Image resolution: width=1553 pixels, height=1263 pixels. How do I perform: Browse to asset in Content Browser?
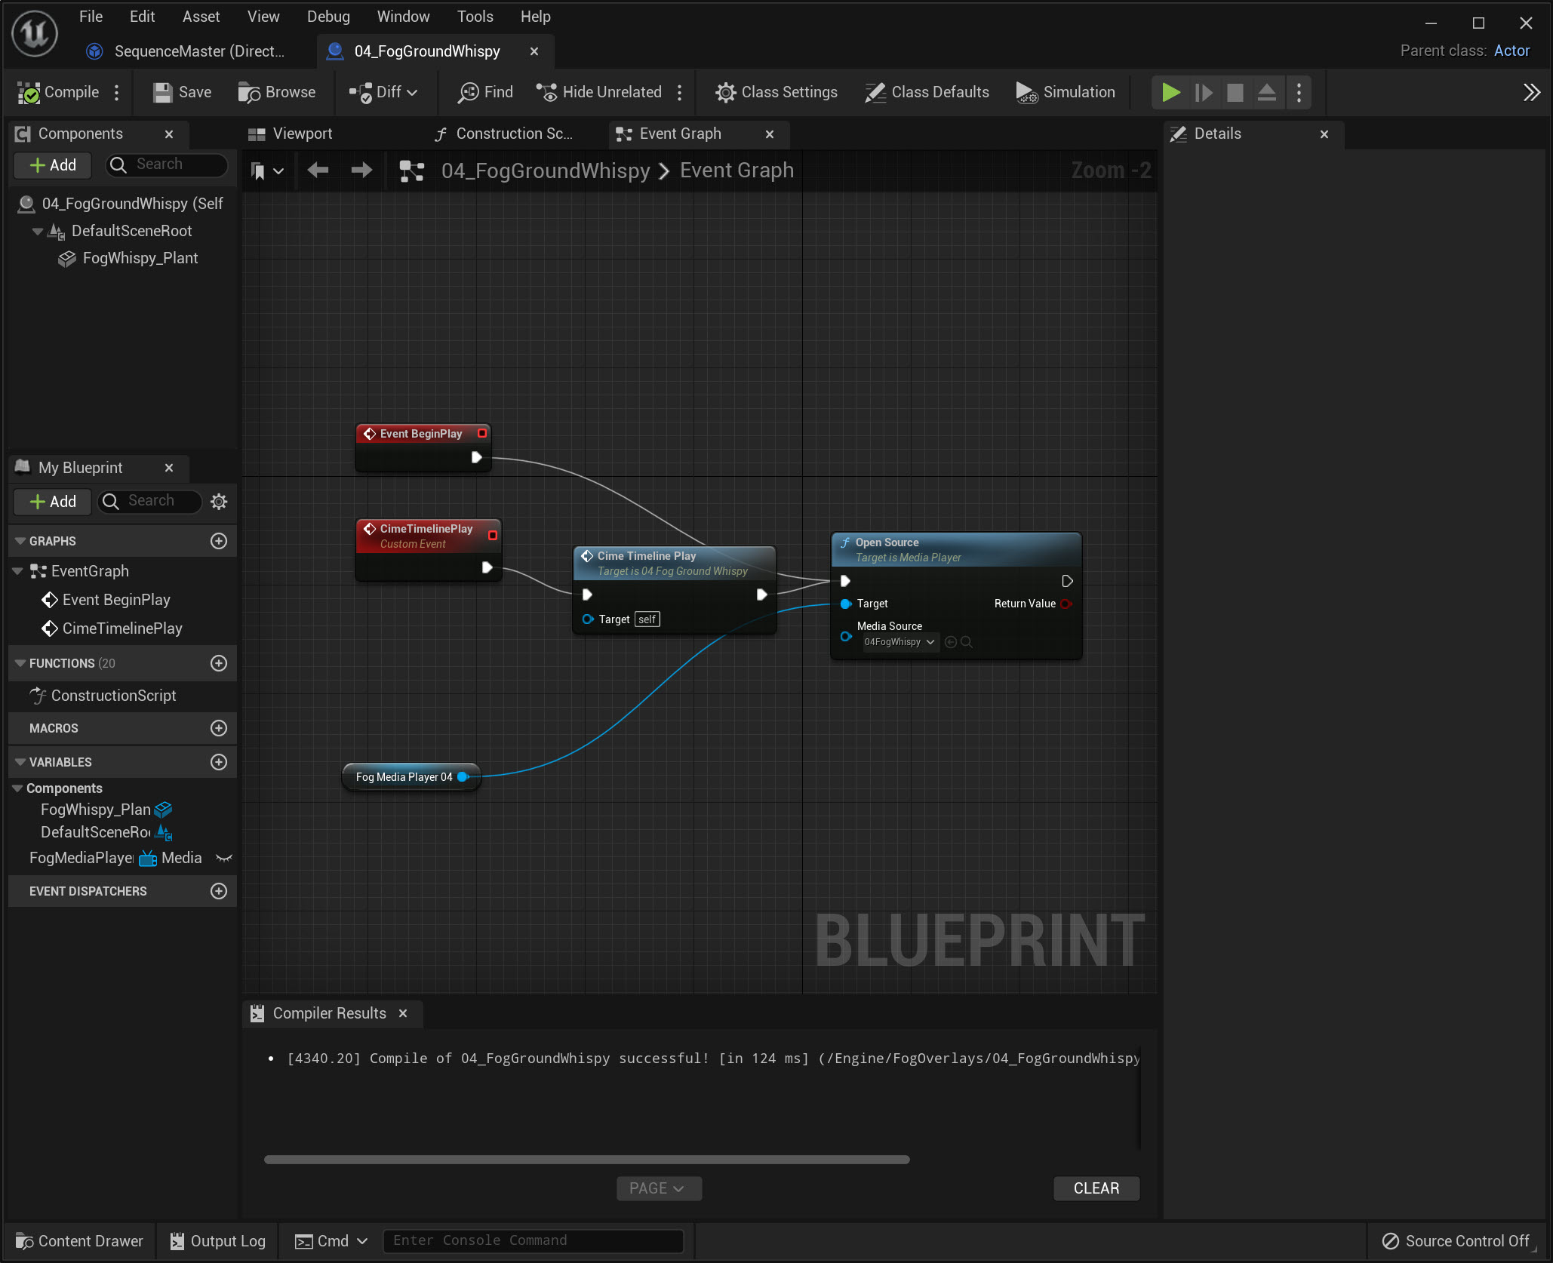click(x=276, y=92)
